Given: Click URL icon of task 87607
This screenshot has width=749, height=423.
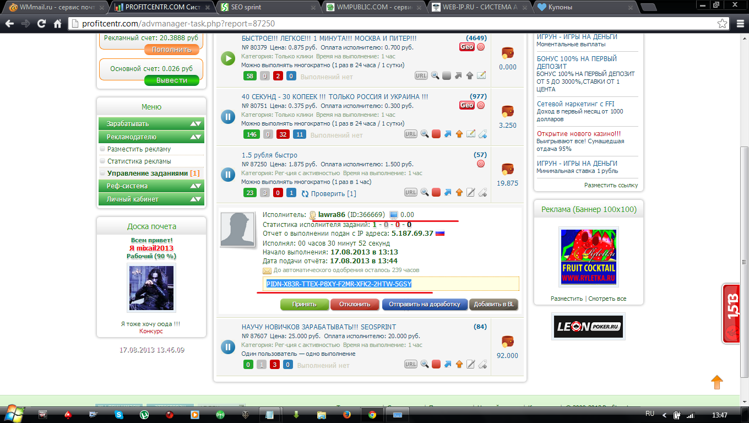Looking at the screenshot, I should point(411,364).
